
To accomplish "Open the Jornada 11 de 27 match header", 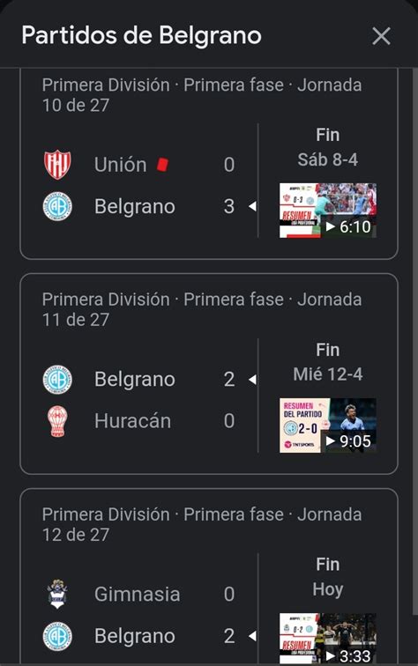I will (202, 309).
